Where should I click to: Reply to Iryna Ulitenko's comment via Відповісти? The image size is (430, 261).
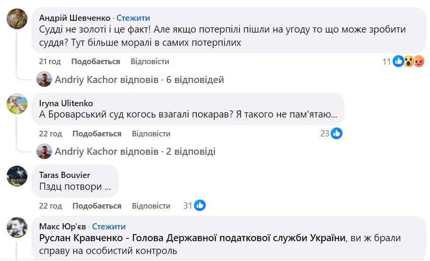tap(151, 134)
